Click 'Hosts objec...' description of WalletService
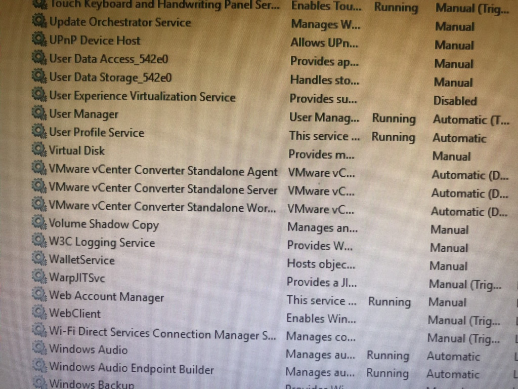This screenshot has width=518, height=389. click(321, 264)
